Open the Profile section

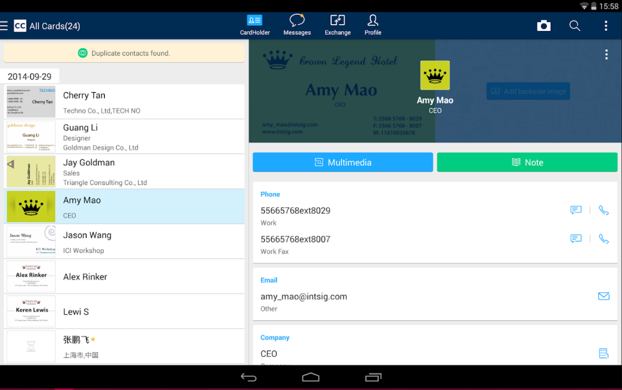click(373, 25)
